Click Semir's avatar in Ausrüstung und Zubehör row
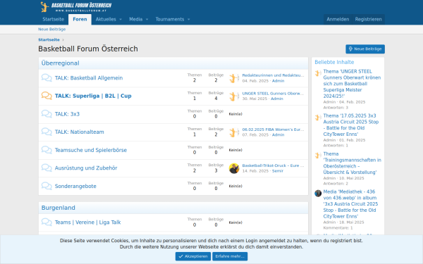Image resolution: width=423 pixels, height=264 pixels. 234,168
